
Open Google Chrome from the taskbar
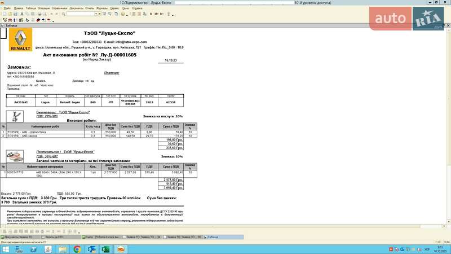[x=77, y=249]
